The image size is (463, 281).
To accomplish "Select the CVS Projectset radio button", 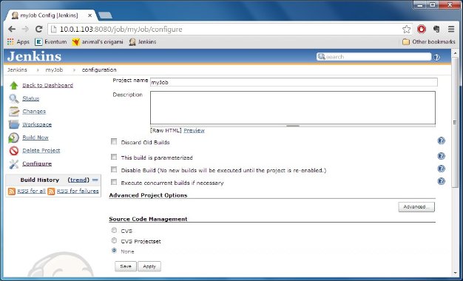I will tap(114, 240).
